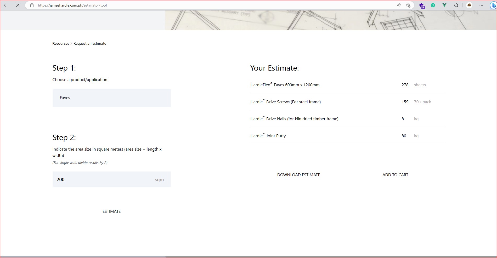Click the area size field showing 200
The width and height of the screenshot is (497, 258).
[105, 179]
